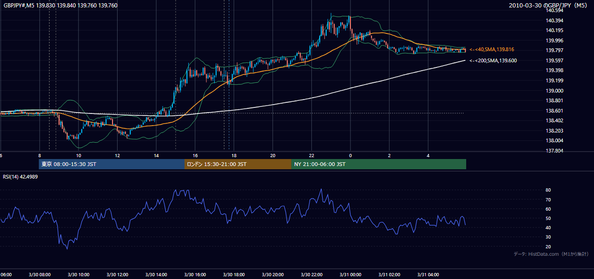Click the bottom date label 3/30 16:00
The image size is (594, 279).
[195, 274]
